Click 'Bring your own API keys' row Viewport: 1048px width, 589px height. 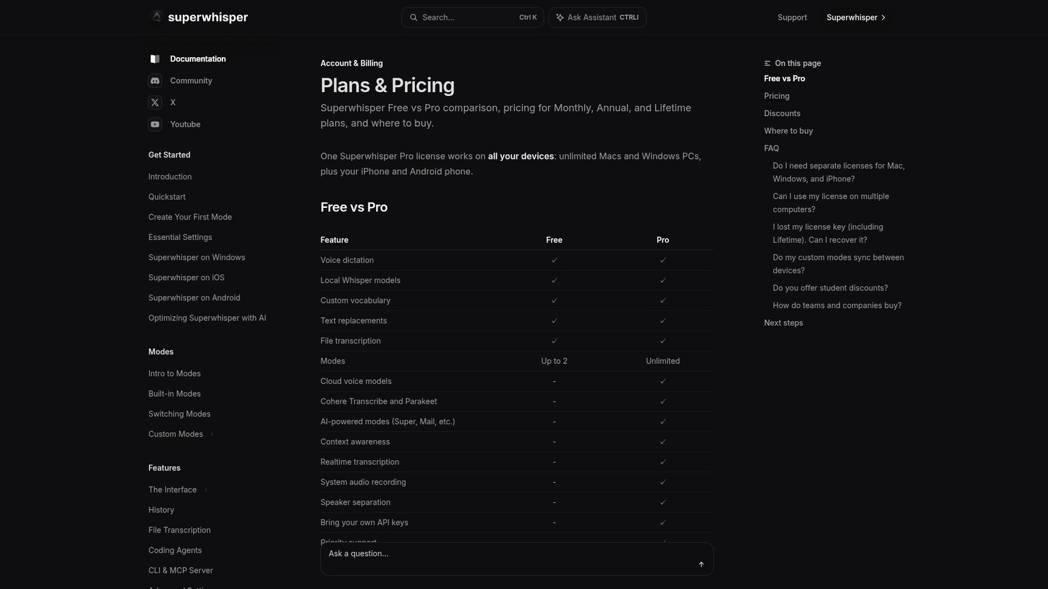517,523
